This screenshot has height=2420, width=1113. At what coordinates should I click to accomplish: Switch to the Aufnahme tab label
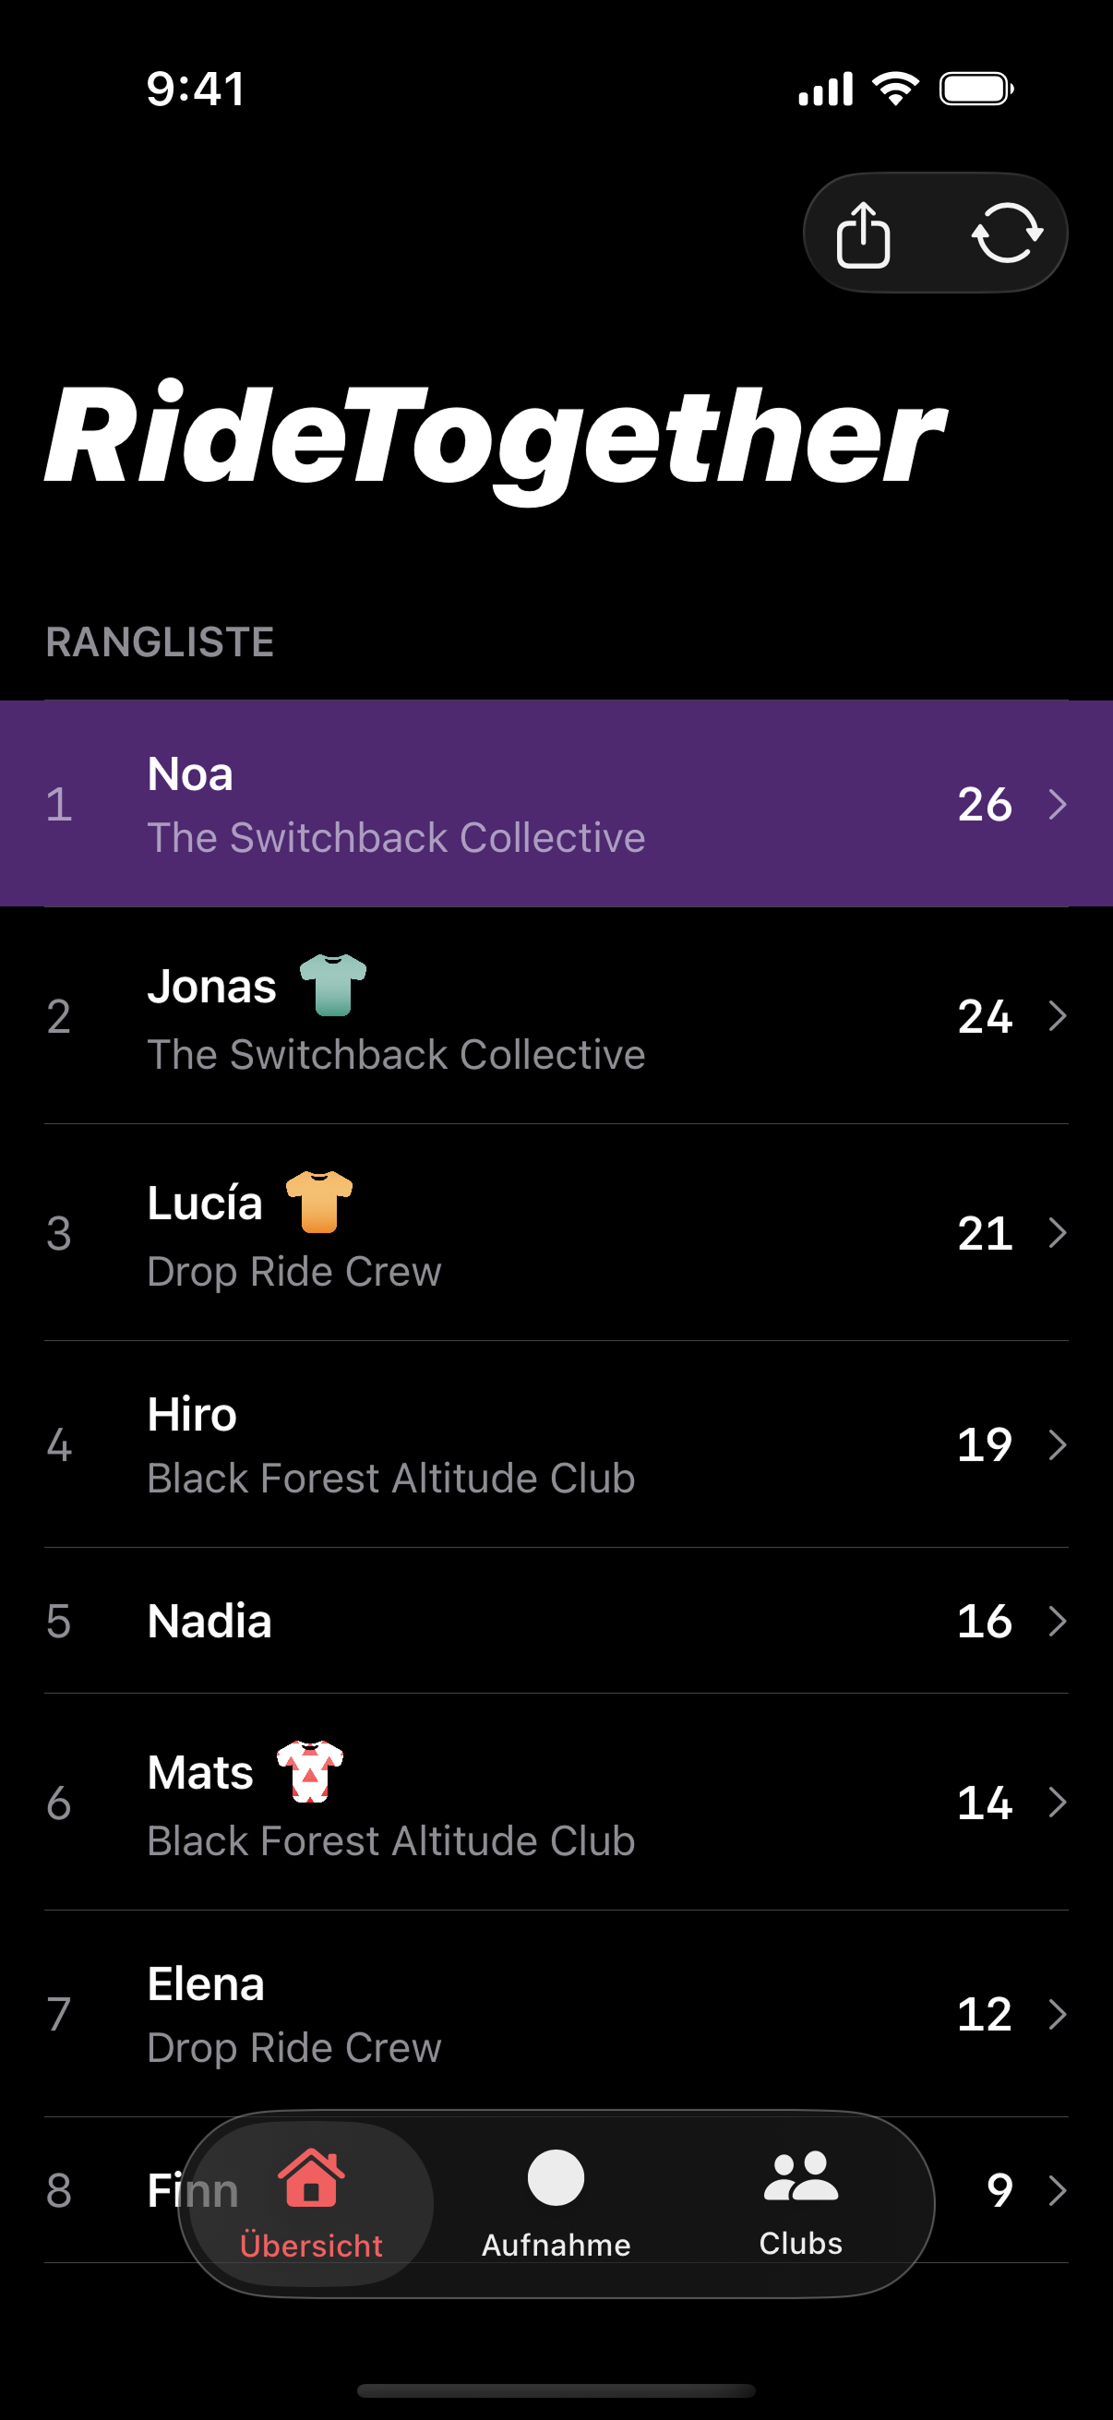[556, 2246]
